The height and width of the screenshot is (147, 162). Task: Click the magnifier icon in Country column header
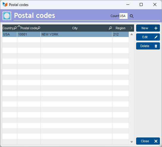coord(15,28)
